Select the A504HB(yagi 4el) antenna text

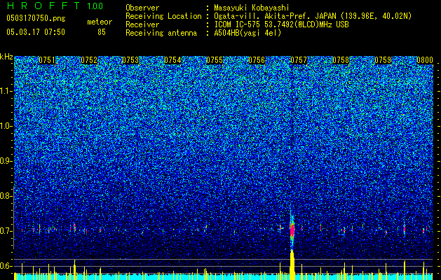[247, 33]
